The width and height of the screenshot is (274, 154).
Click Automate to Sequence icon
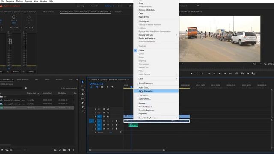55,150
